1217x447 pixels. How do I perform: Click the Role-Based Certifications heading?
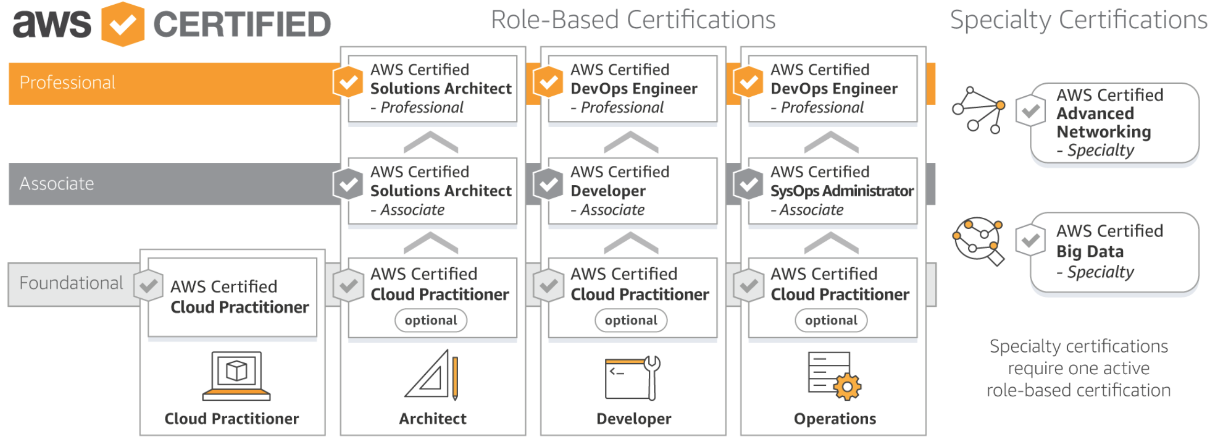click(633, 20)
